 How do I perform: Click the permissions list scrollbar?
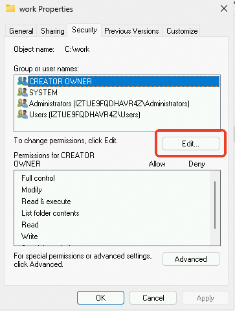[215, 205]
